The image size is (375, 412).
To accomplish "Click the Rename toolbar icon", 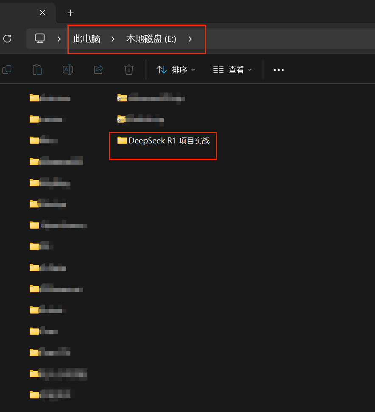I will point(68,70).
